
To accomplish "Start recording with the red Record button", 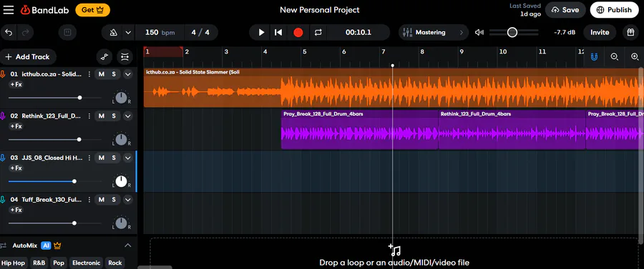I will point(298,32).
